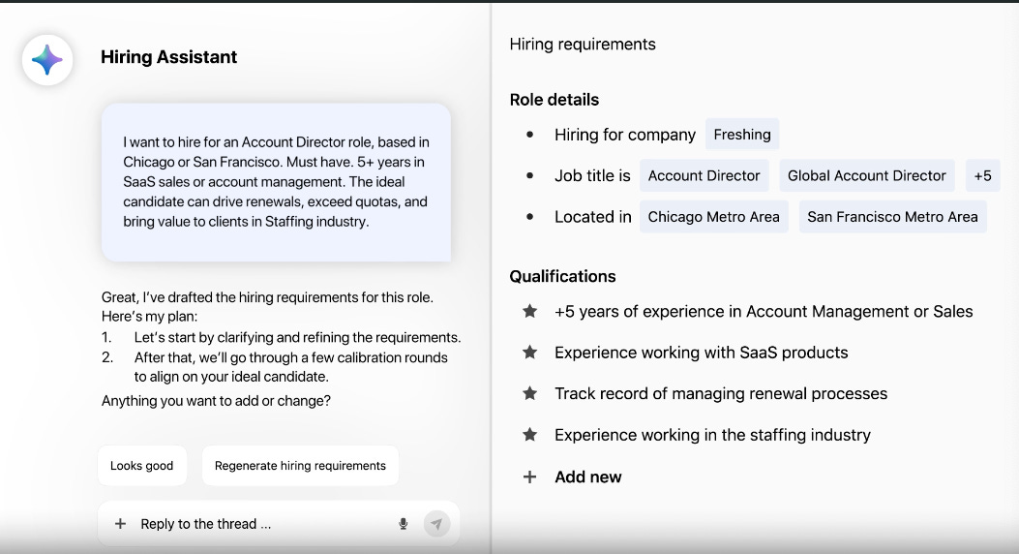Image resolution: width=1019 pixels, height=554 pixels.
Task: Click the 'Job title is' label
Action: 592,175
